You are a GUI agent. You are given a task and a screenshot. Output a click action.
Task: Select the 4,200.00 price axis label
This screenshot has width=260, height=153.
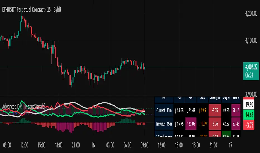tap(251, 13)
